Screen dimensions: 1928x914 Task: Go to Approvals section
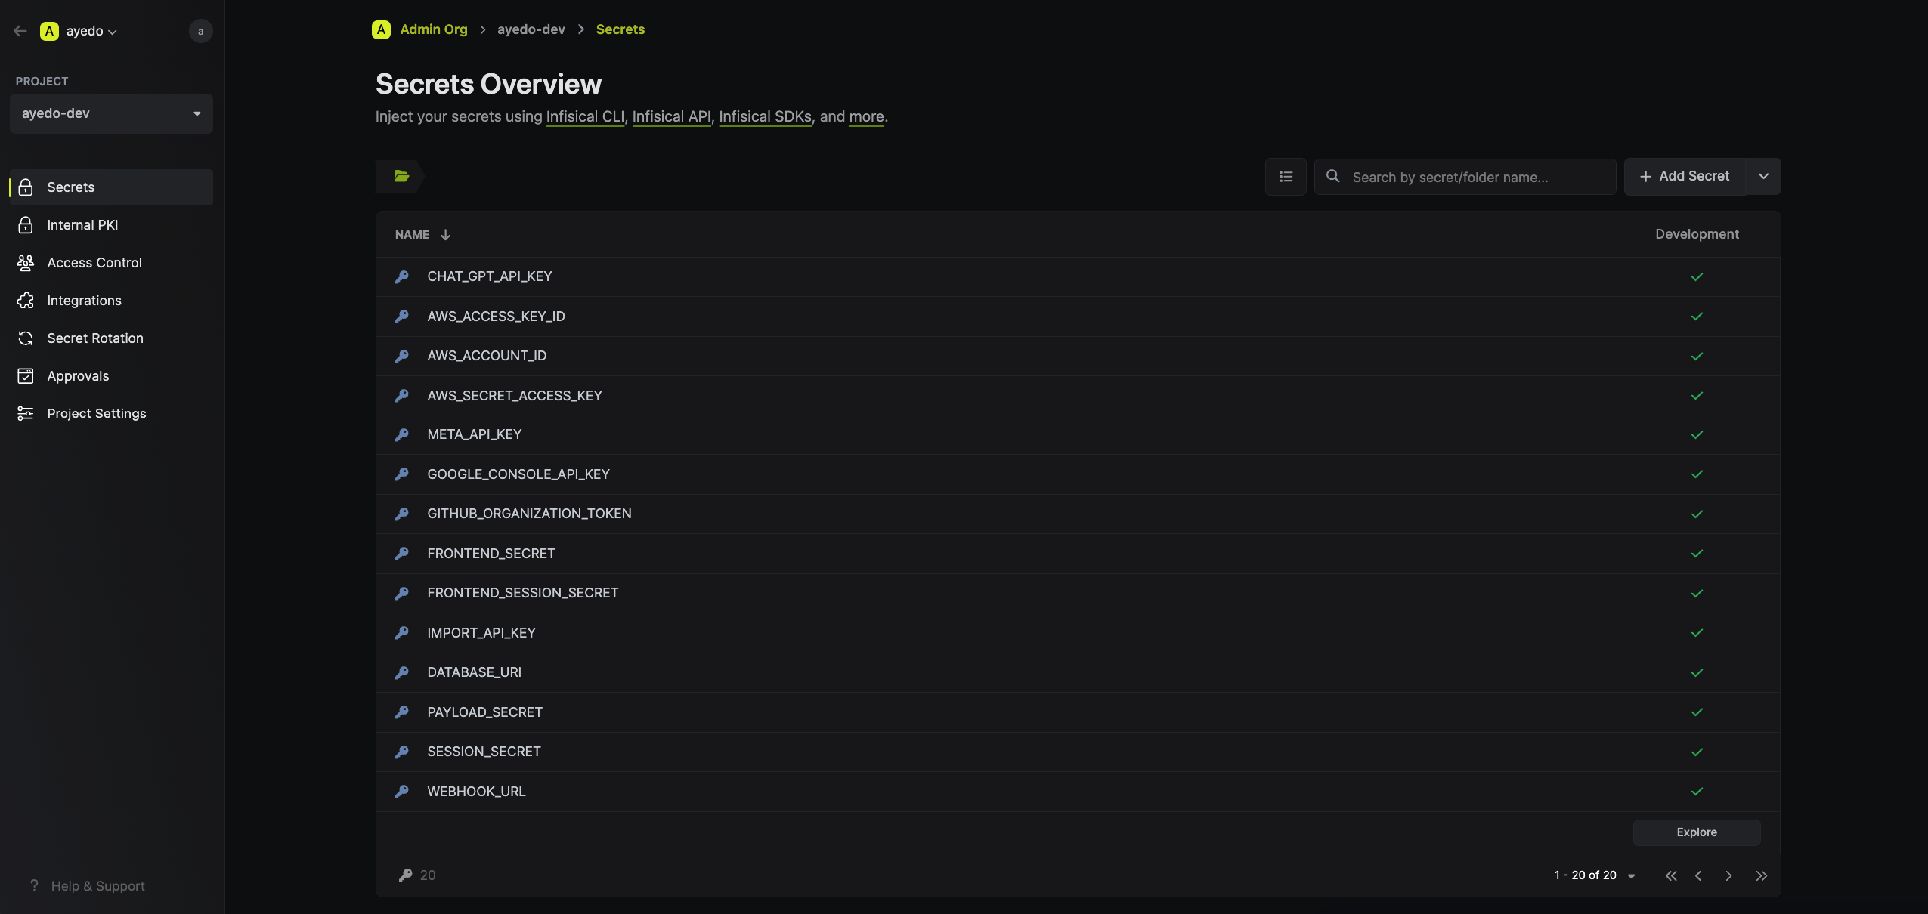click(111, 376)
